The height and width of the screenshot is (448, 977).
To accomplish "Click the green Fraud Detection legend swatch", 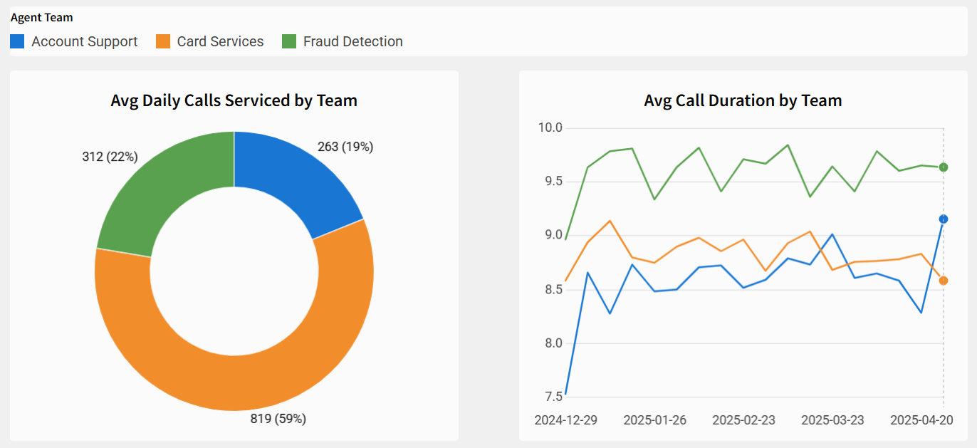I will pos(289,42).
